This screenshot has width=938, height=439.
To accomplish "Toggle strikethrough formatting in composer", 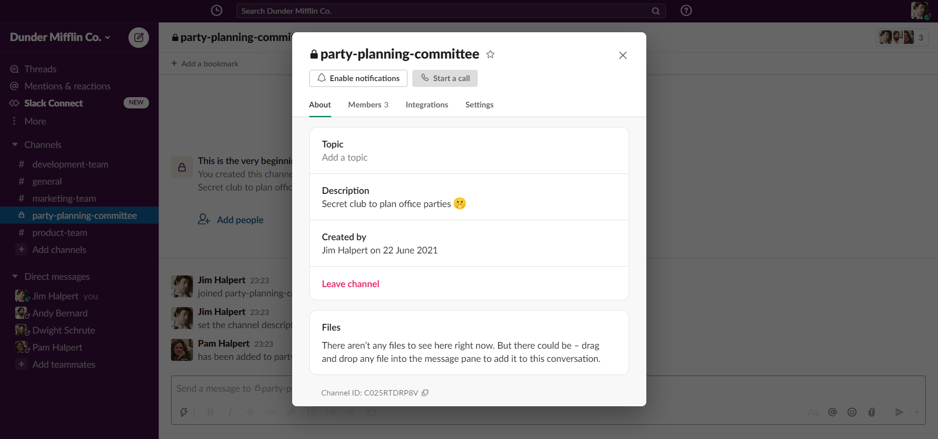I will coord(250,412).
